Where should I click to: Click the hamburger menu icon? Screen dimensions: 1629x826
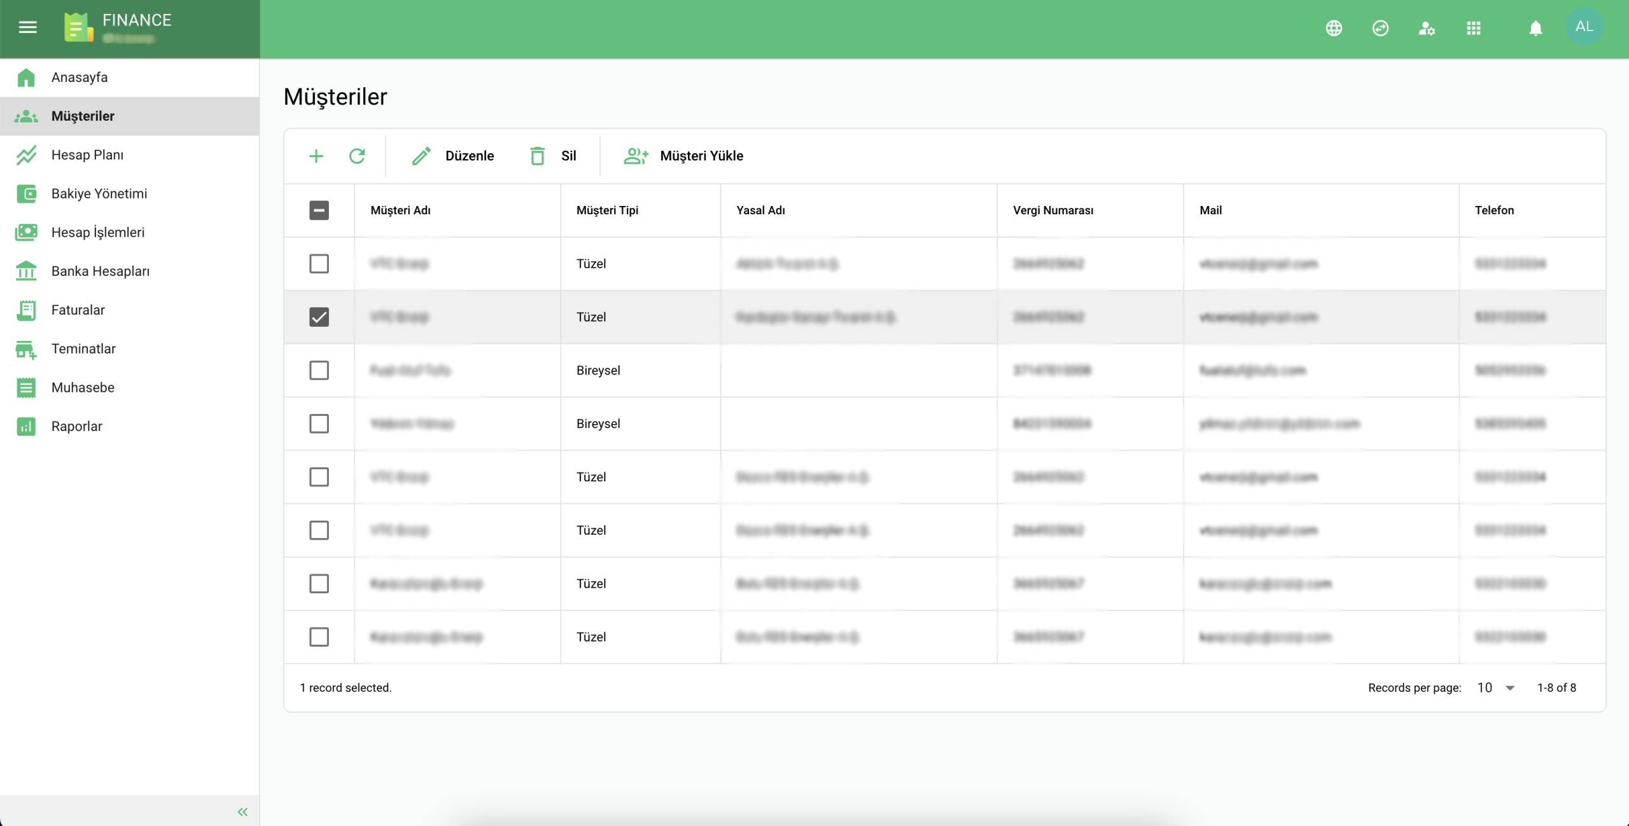coord(27,27)
